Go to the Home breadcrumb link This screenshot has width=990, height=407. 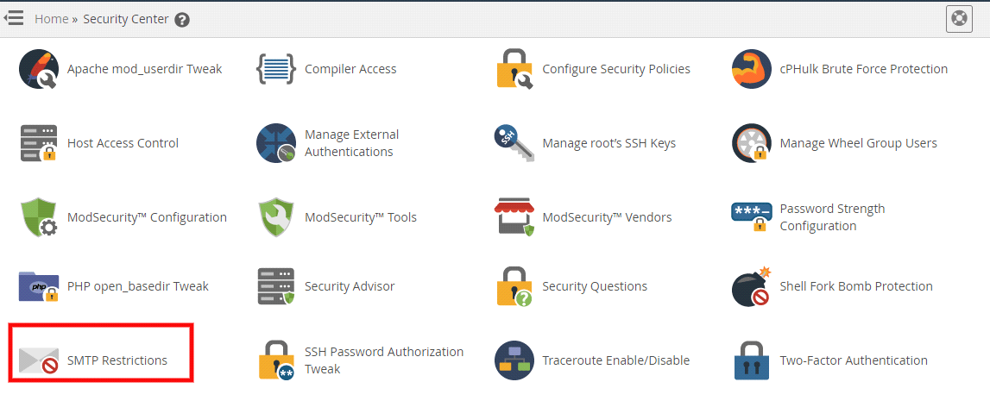(x=51, y=19)
